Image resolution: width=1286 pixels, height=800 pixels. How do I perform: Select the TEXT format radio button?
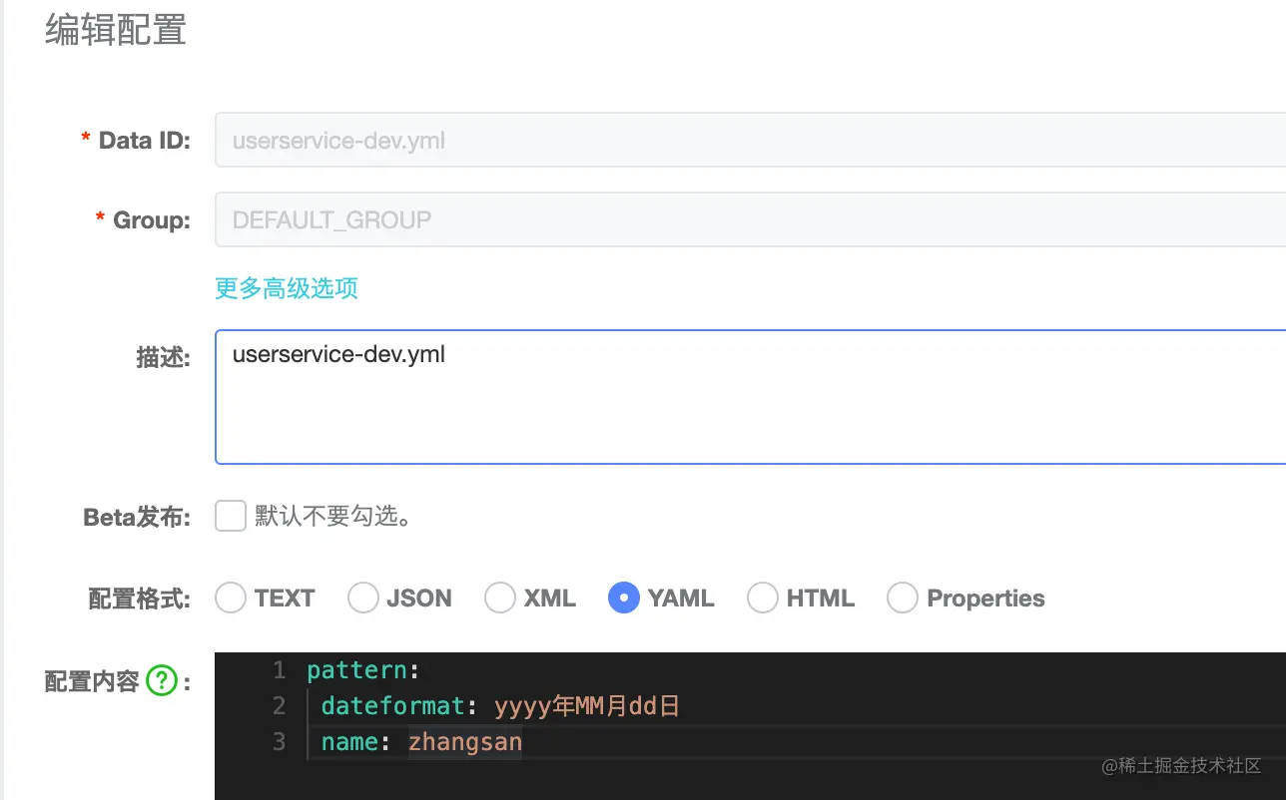(231, 598)
